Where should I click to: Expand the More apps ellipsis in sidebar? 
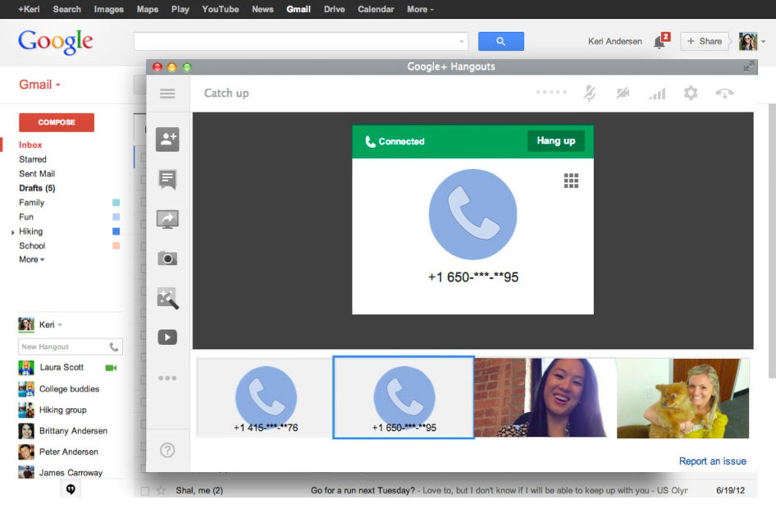(167, 377)
